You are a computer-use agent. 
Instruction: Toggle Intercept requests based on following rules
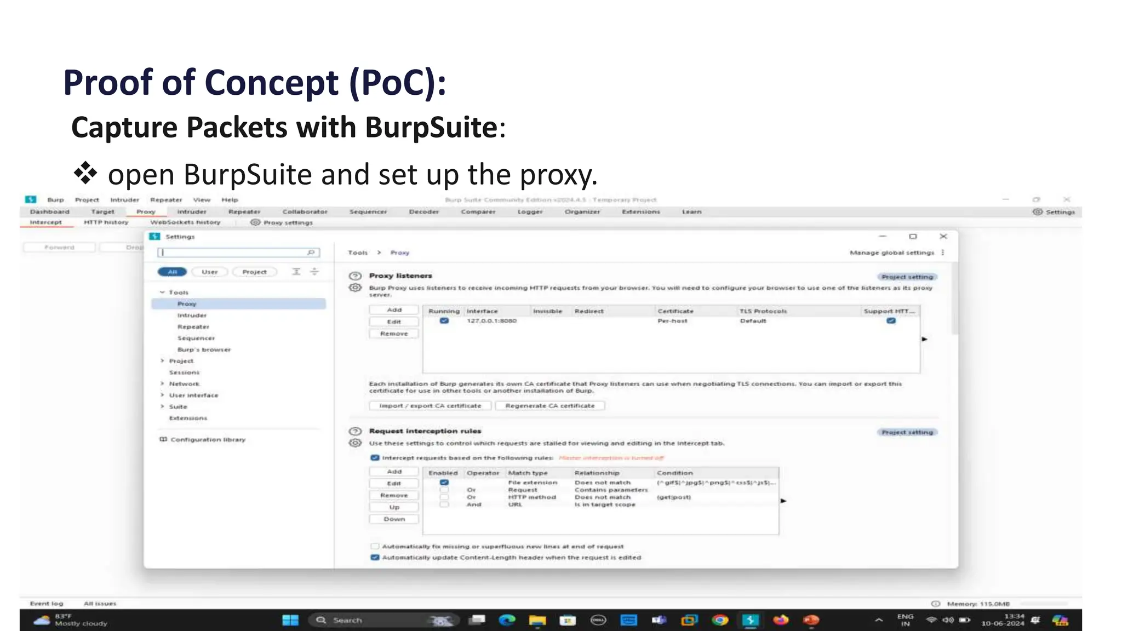pos(375,457)
